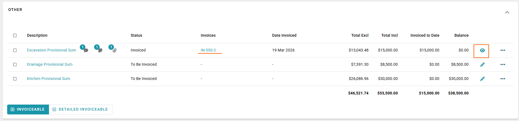519x121 pixels.
Task: Open comments on Excavation Provisional Sum
Action: pyautogui.click(x=86, y=50)
